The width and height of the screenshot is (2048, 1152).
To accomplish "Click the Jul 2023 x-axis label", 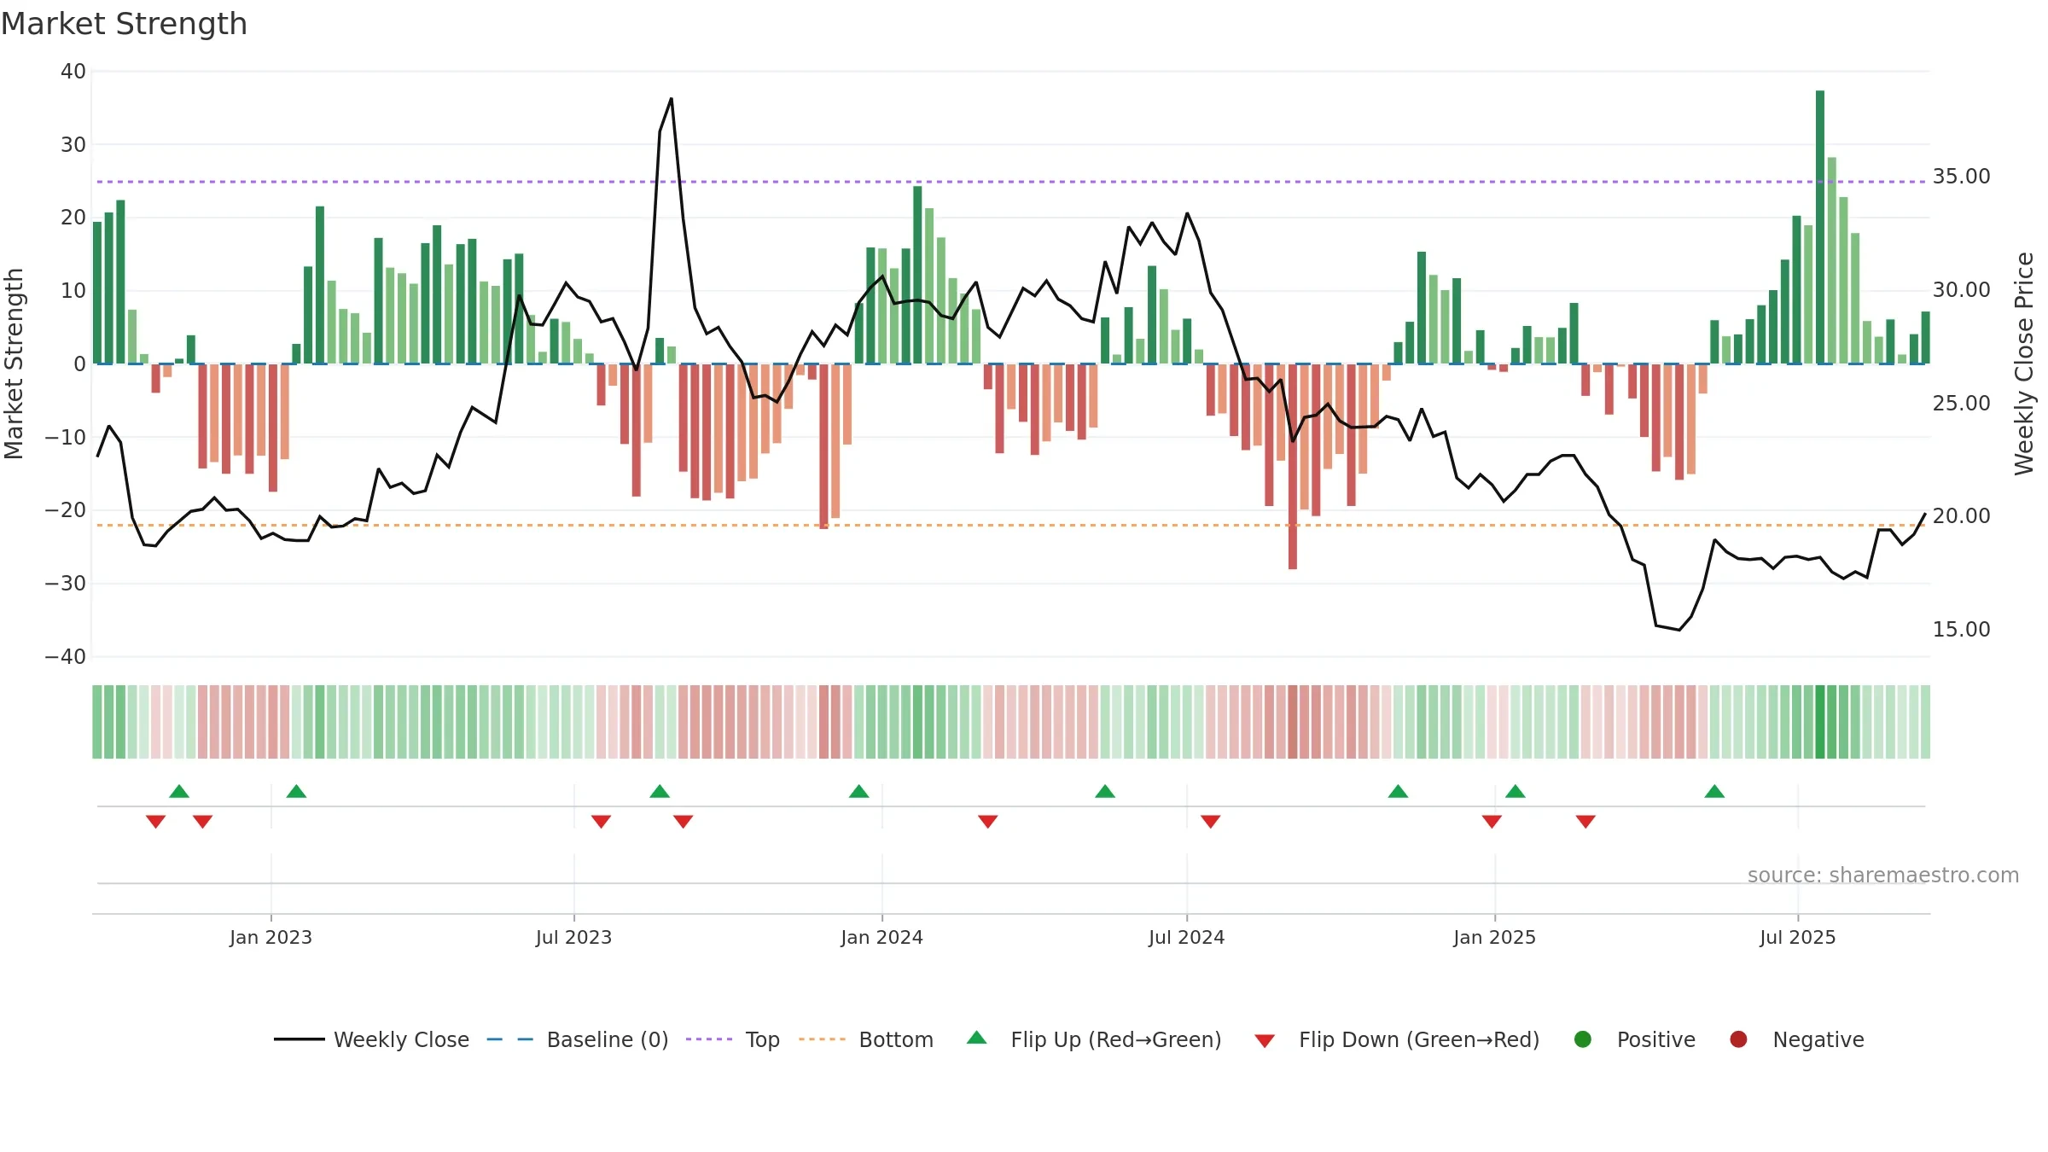I will 574,937.
